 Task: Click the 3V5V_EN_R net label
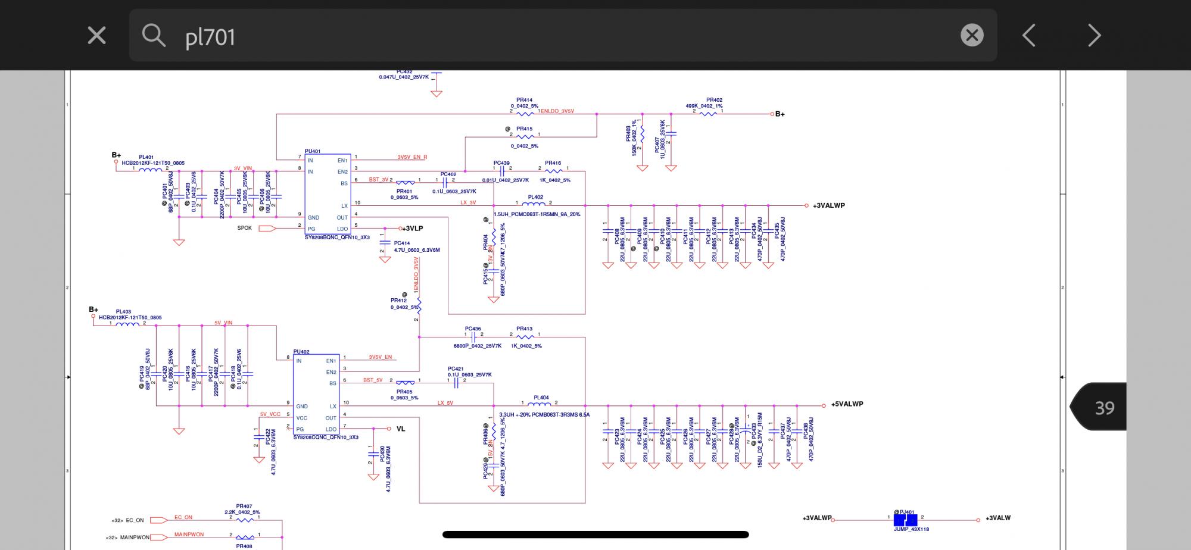click(412, 157)
